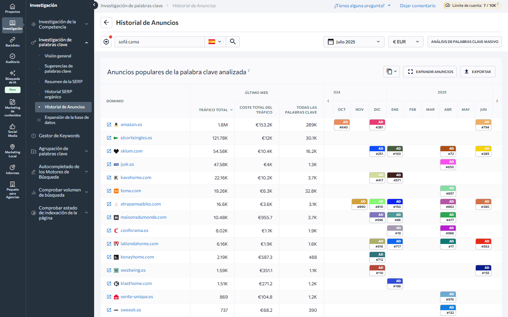Open Gestor de Keywords
The width and height of the screenshot is (508, 317).
point(59,136)
